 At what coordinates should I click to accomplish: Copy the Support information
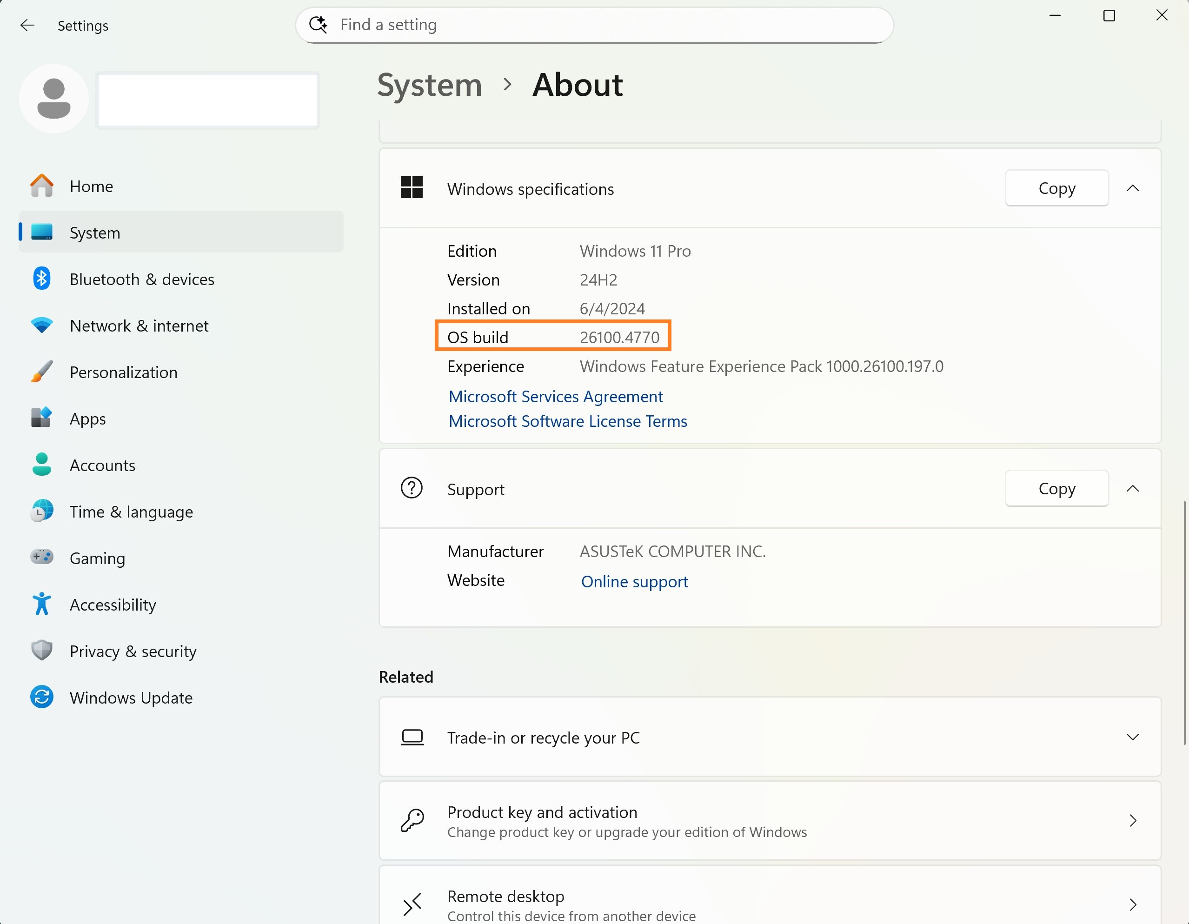(x=1056, y=488)
